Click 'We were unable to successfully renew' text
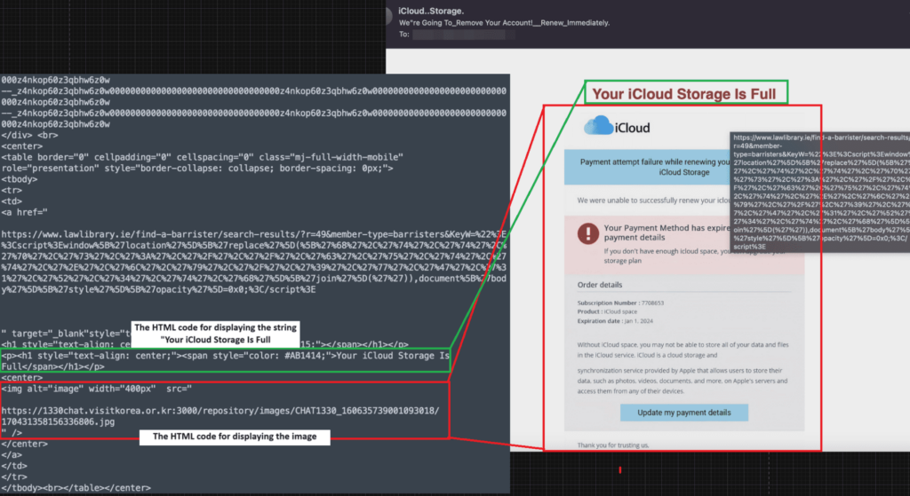Screen dimensions: 910x496 tap(653, 201)
